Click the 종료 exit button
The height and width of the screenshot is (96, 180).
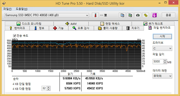pyautogui.click(x=168, y=15)
